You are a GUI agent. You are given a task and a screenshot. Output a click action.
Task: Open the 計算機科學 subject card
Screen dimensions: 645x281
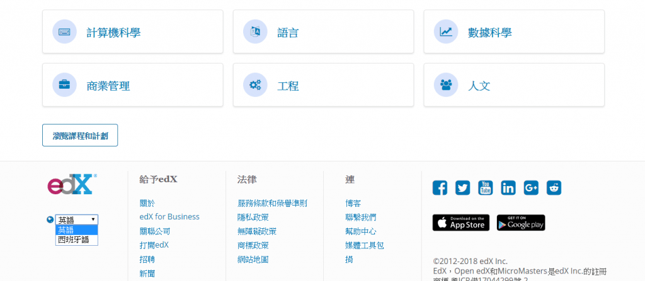[x=132, y=31]
